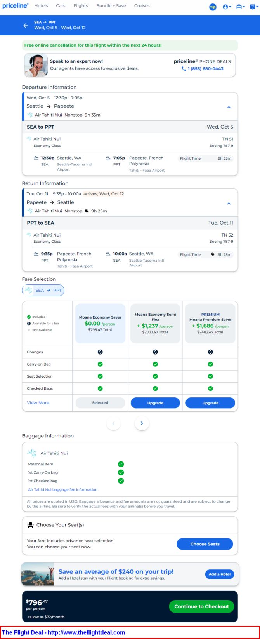This screenshot has width=260, height=639.
Task: Open the help question mark menu
Action: click(x=253, y=7)
